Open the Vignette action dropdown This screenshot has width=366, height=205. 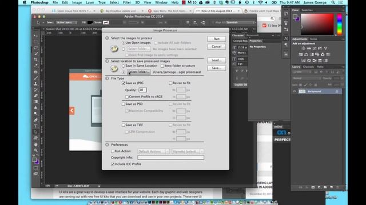188,151
